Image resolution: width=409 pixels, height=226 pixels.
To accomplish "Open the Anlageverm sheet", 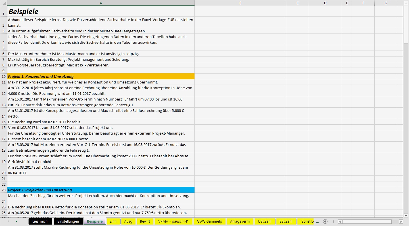I will pos(240,221).
